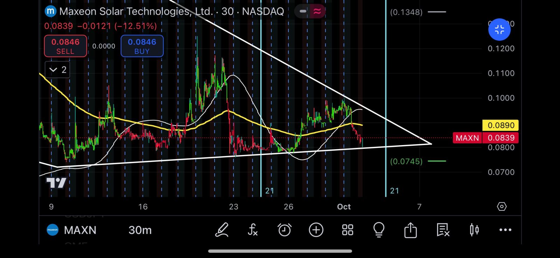Open ideas with the lightbulb icon
The image size is (560, 258).
[379, 230]
